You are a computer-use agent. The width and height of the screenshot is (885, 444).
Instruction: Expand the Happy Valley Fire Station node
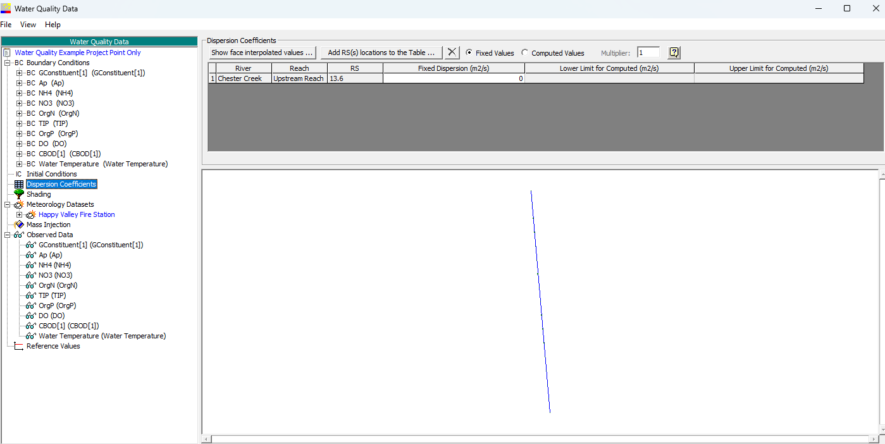[19, 214]
